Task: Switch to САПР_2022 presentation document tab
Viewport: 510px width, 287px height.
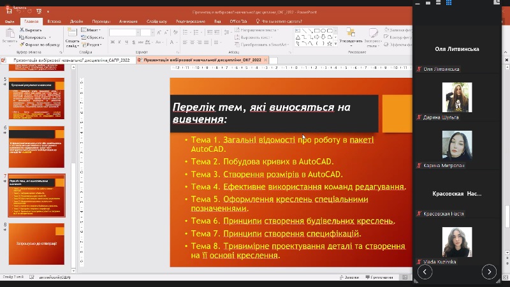Action: point(71,60)
